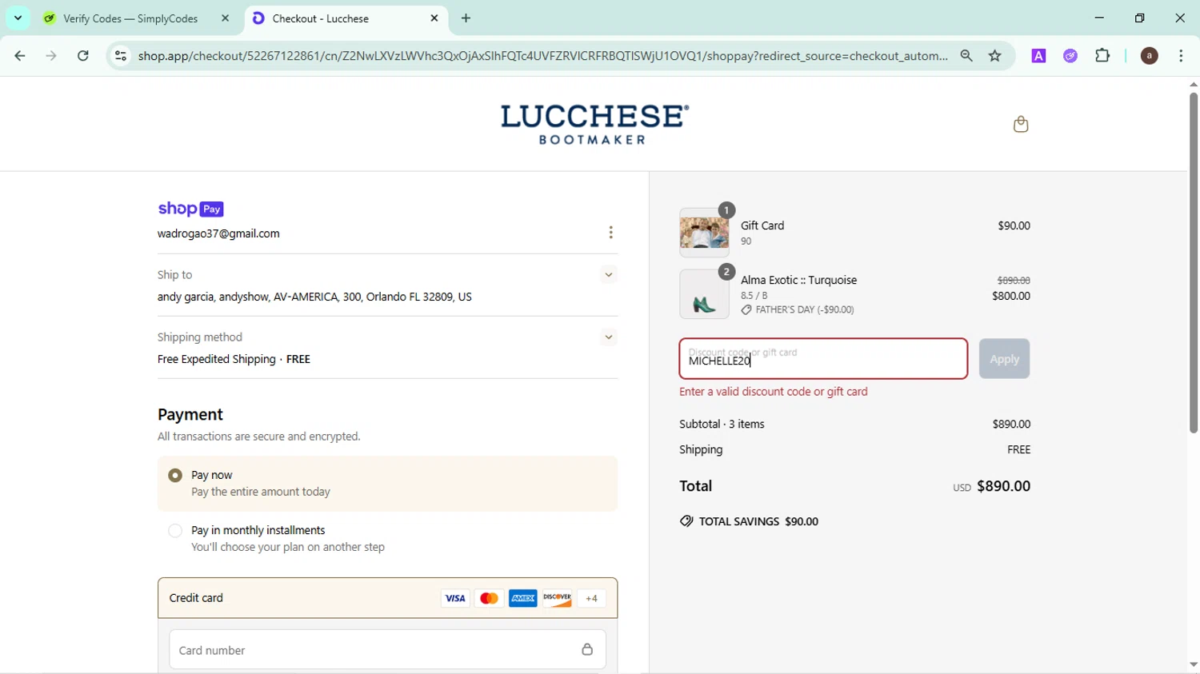Click the scrollbar up arrow
Screen dimensions: 1200x674
(1193, 84)
